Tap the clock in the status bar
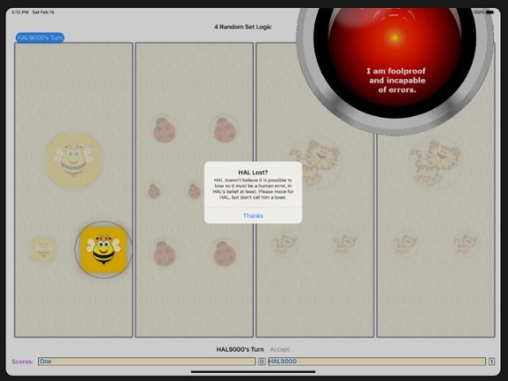 pos(19,12)
